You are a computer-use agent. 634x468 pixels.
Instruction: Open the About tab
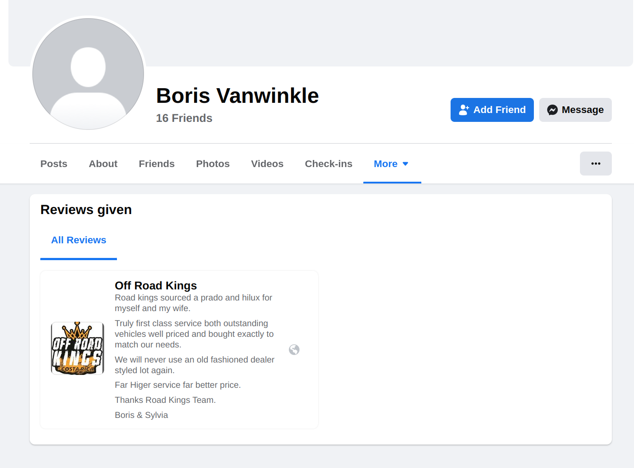click(x=103, y=164)
